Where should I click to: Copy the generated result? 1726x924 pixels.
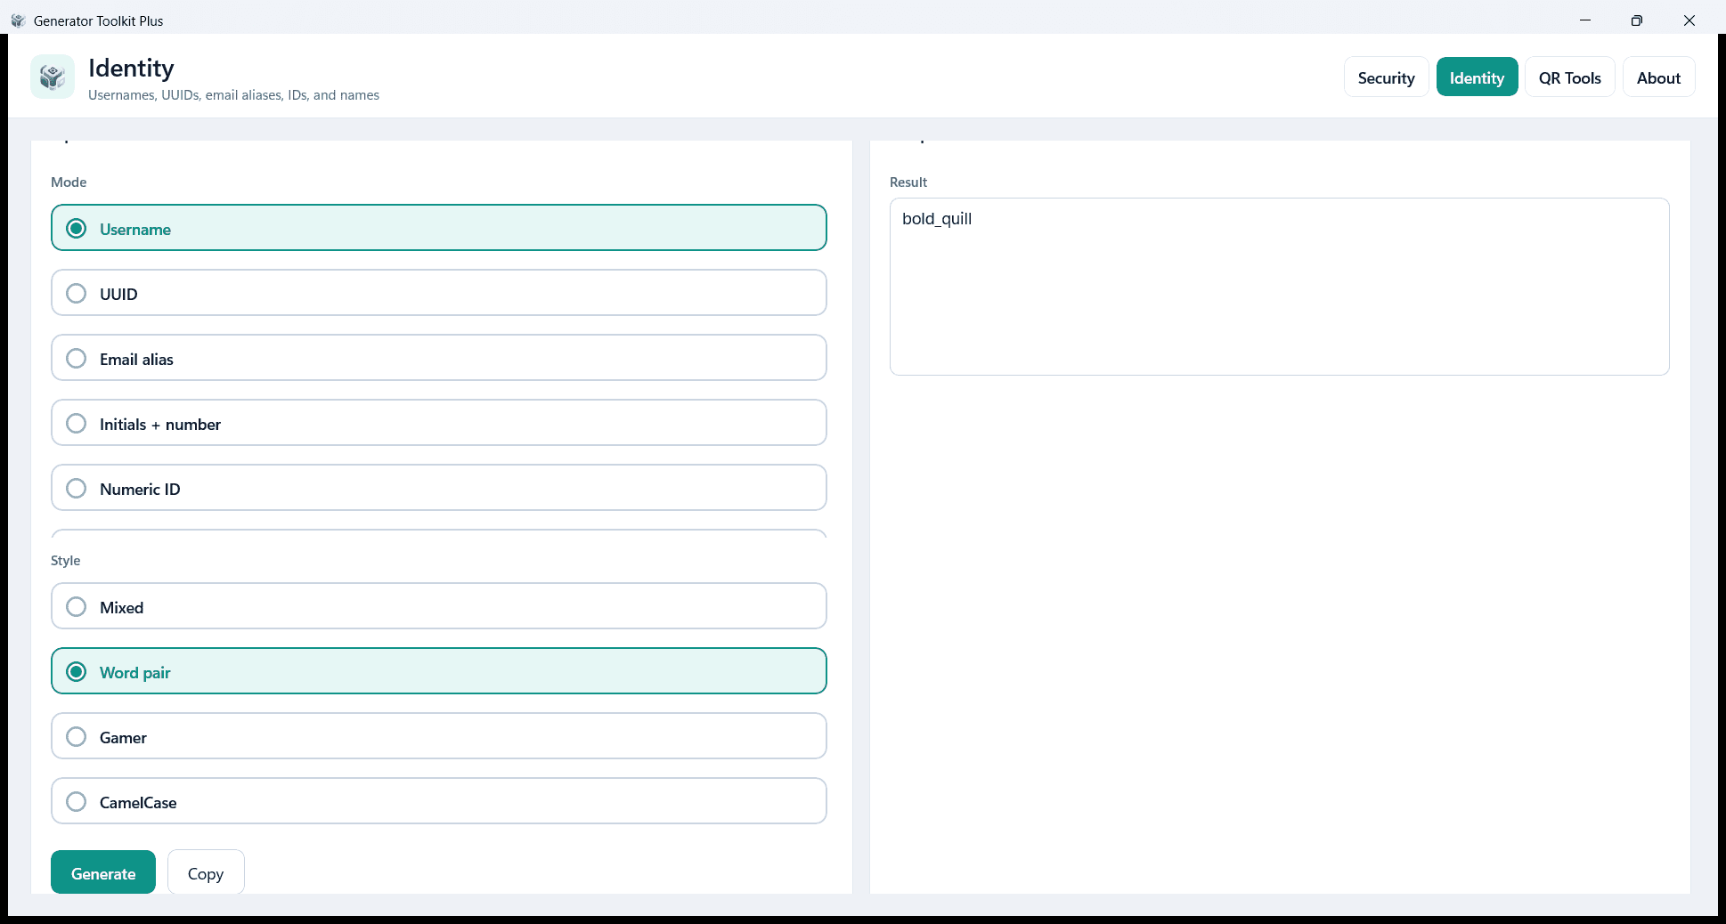coord(206,873)
